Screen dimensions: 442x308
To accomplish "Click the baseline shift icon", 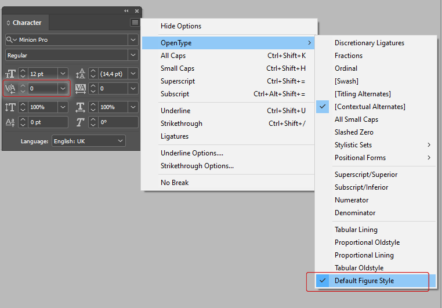I will [x=10, y=122].
